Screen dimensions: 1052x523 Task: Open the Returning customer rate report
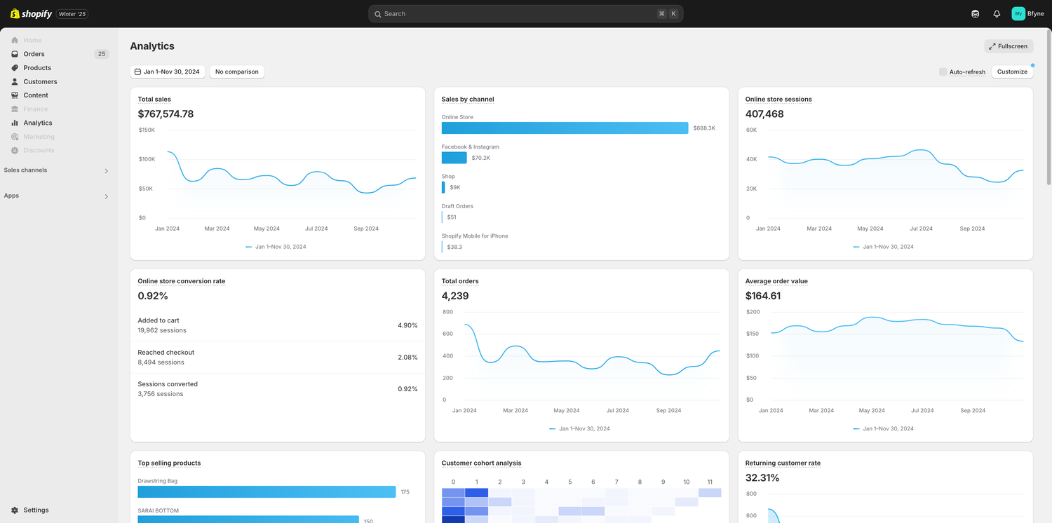pos(783,463)
